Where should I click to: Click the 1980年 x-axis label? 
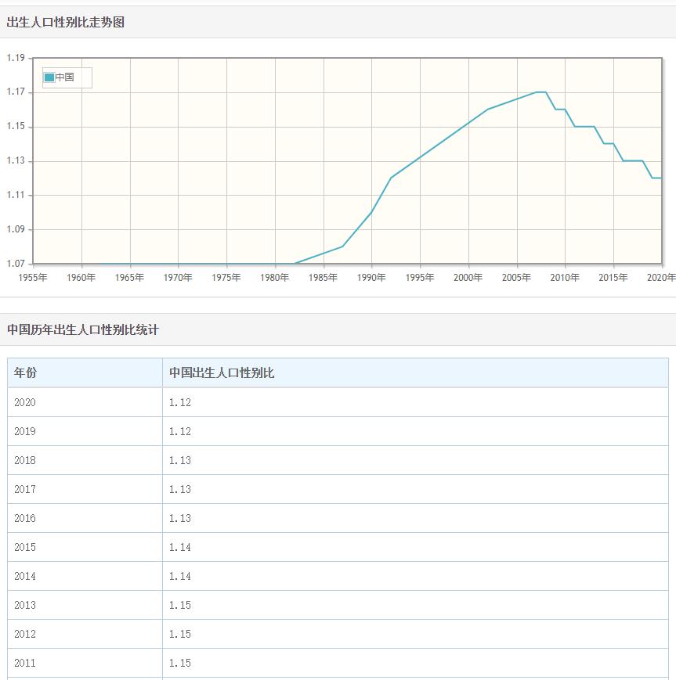[275, 278]
